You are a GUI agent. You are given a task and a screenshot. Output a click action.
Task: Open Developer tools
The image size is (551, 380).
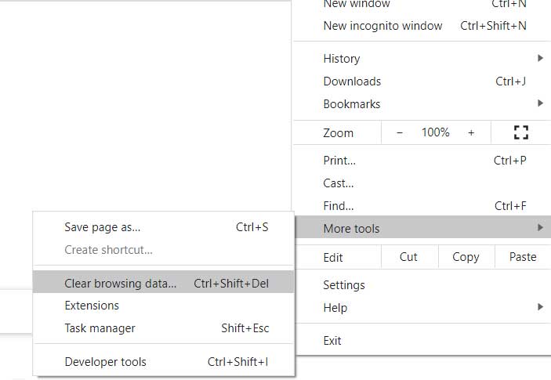(163, 362)
